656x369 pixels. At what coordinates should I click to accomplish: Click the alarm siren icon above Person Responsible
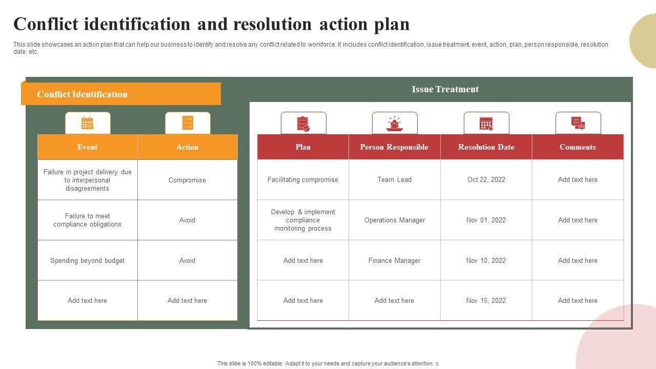[395, 124]
